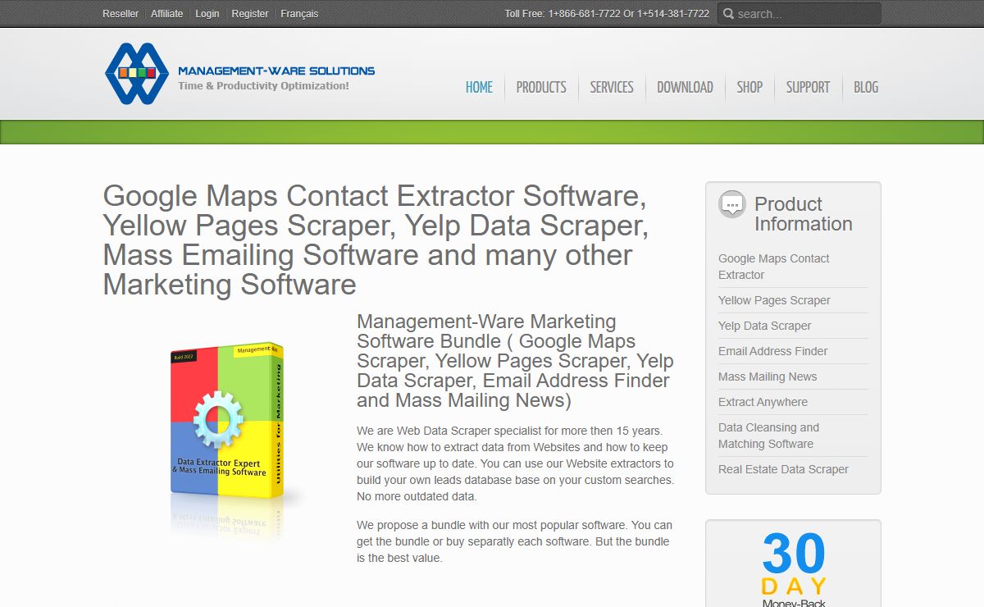Click the main Google Maps Contact Extractor headline
Screen dimensions: 984x607
pos(376,240)
